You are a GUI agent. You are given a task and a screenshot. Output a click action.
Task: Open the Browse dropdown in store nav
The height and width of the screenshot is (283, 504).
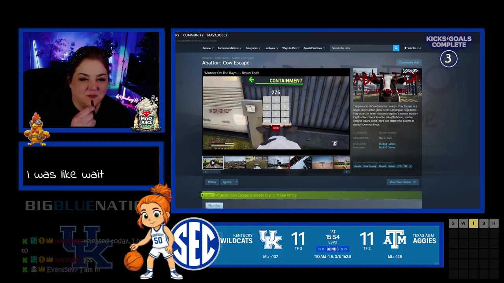208,48
